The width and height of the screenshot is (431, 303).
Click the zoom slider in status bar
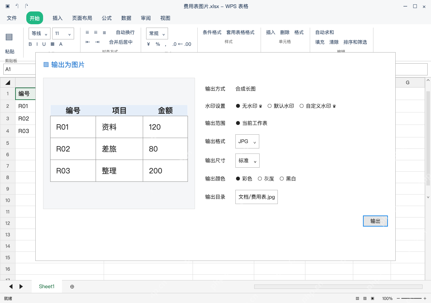pyautogui.click(x=411, y=299)
